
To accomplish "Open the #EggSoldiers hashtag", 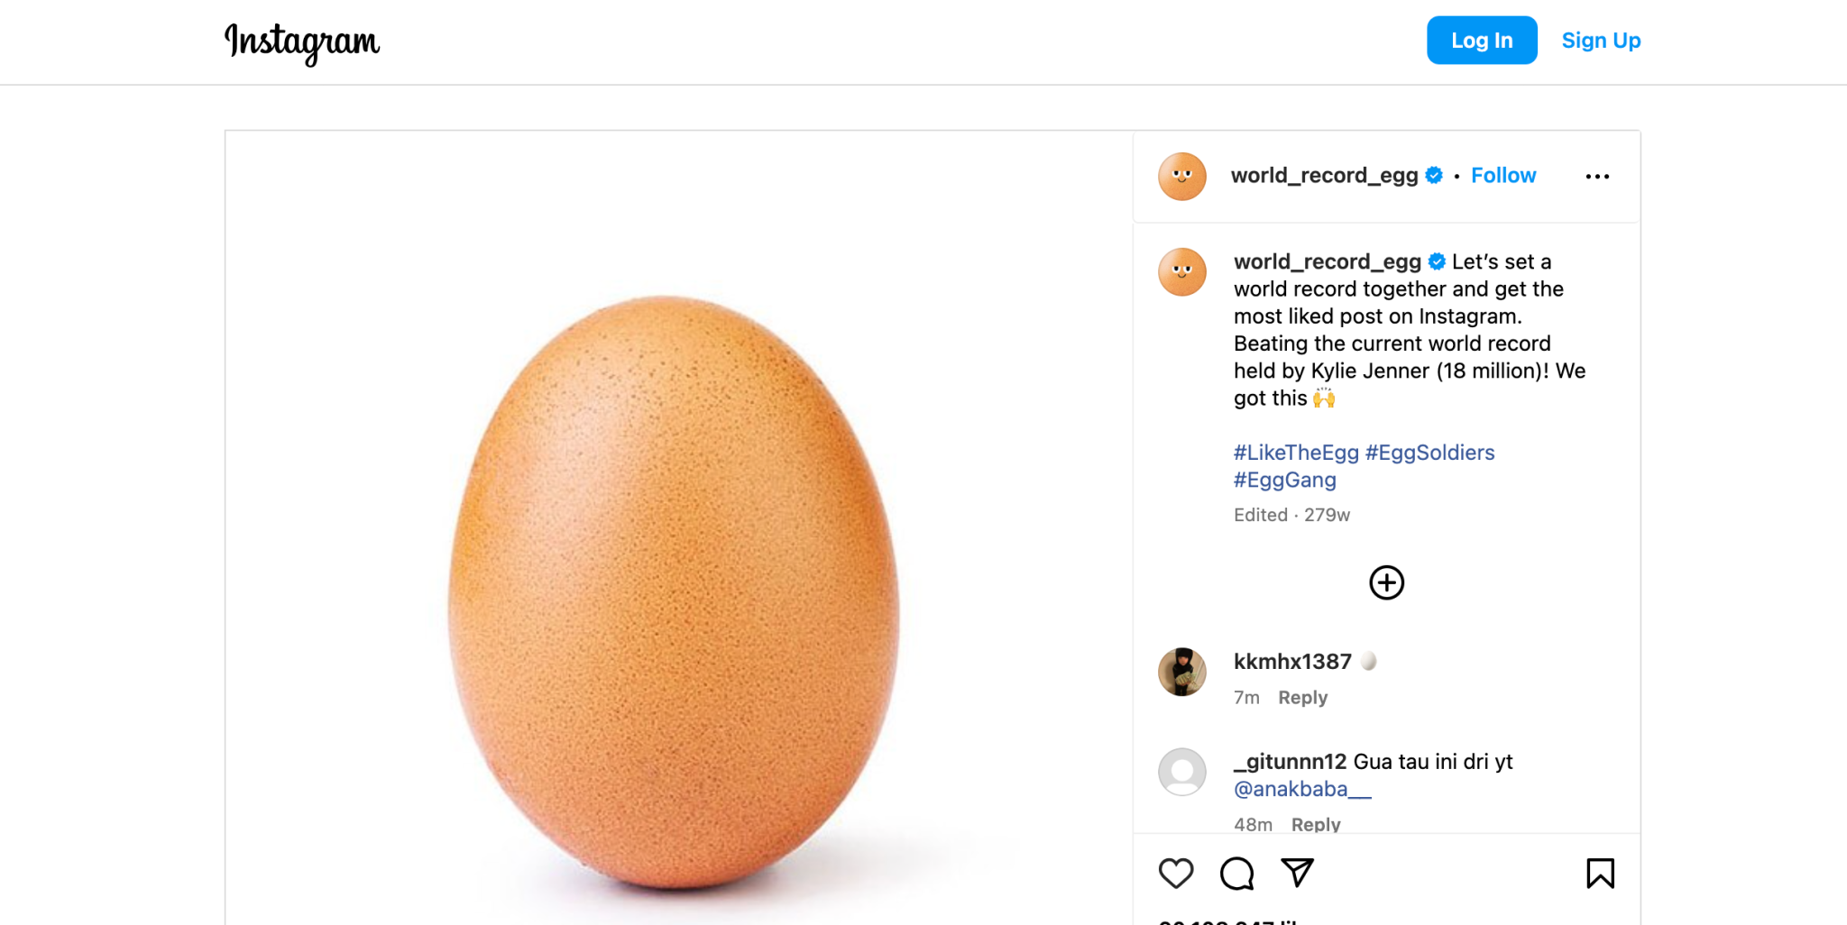I will (x=1429, y=453).
